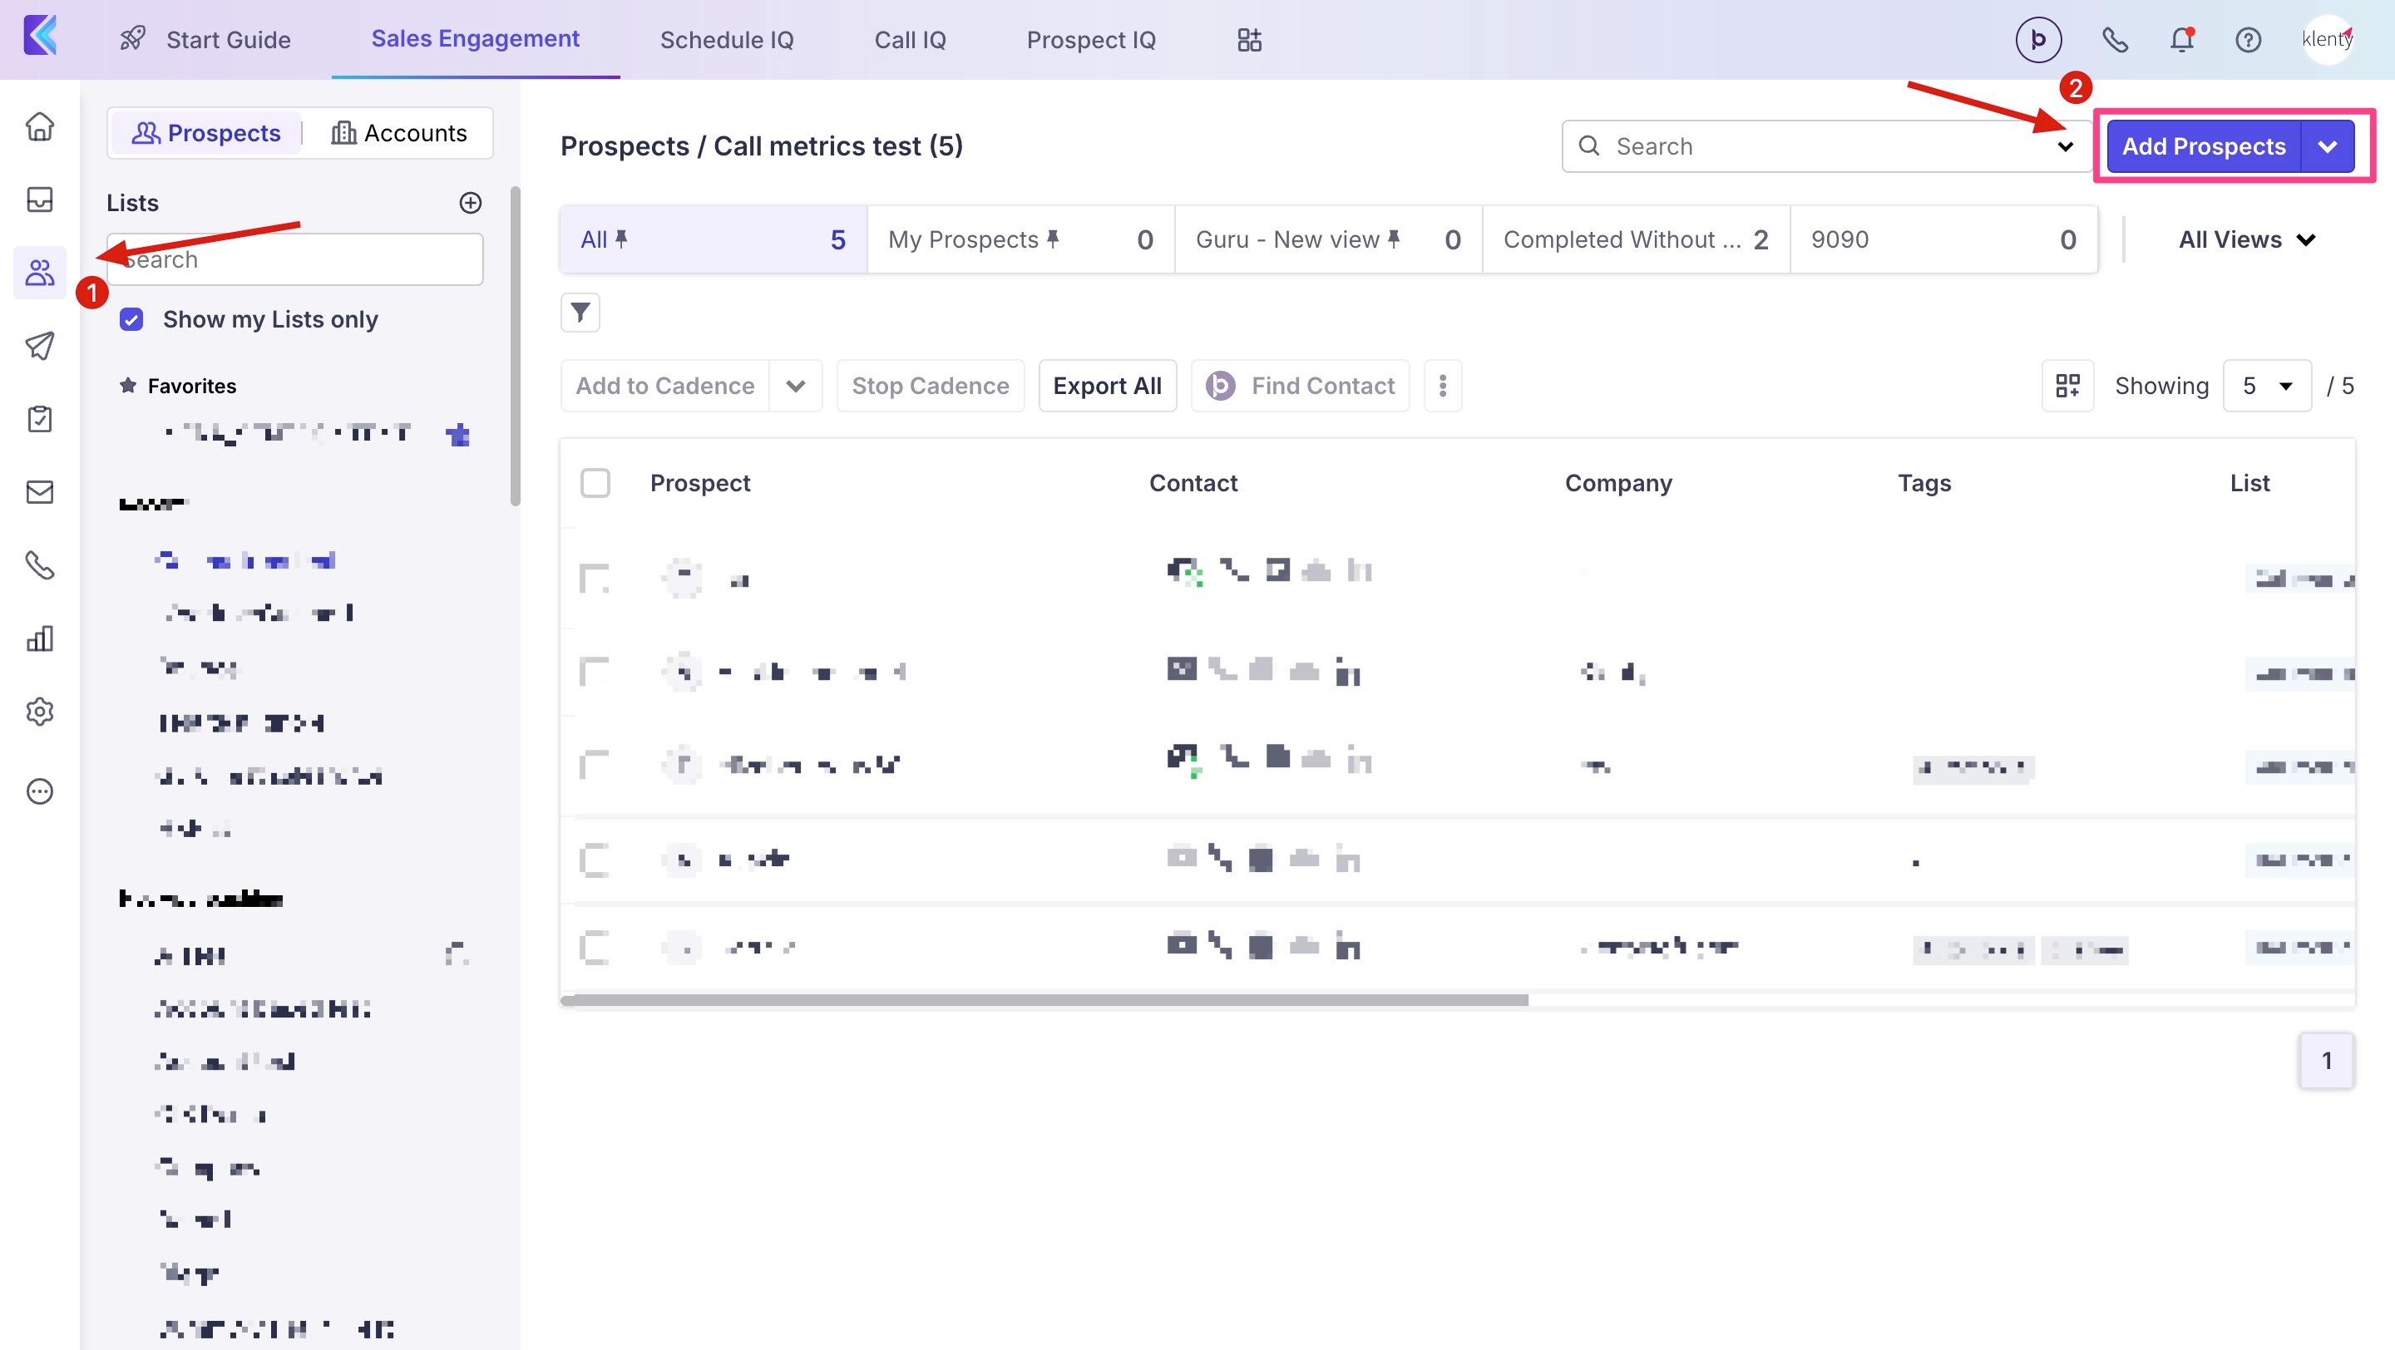This screenshot has width=2395, height=1350.
Task: Open the notifications bell icon
Action: pyautogui.click(x=2181, y=40)
